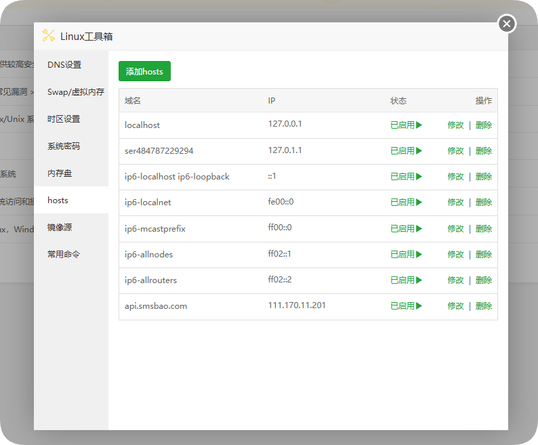The height and width of the screenshot is (445, 538).
Task: Click 修改 for the localhost entry
Action: (x=455, y=125)
